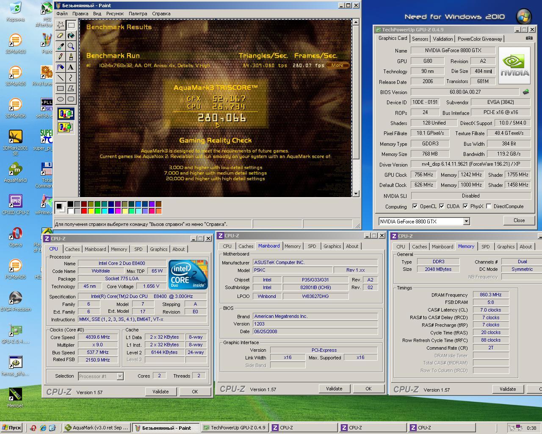Choose the Curve tool in Paint
Screen dimensions: 542x434
pyautogui.click(x=71, y=78)
